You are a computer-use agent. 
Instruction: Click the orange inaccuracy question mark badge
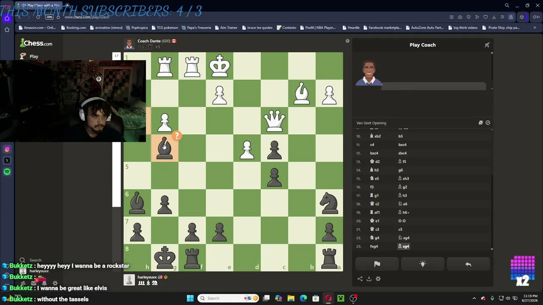(x=176, y=136)
